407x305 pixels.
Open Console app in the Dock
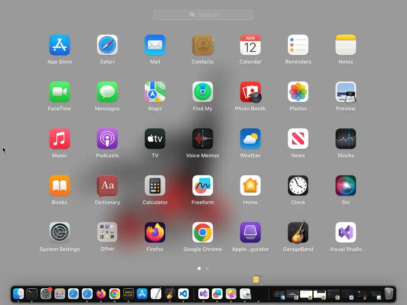pyautogui.click(x=128, y=294)
